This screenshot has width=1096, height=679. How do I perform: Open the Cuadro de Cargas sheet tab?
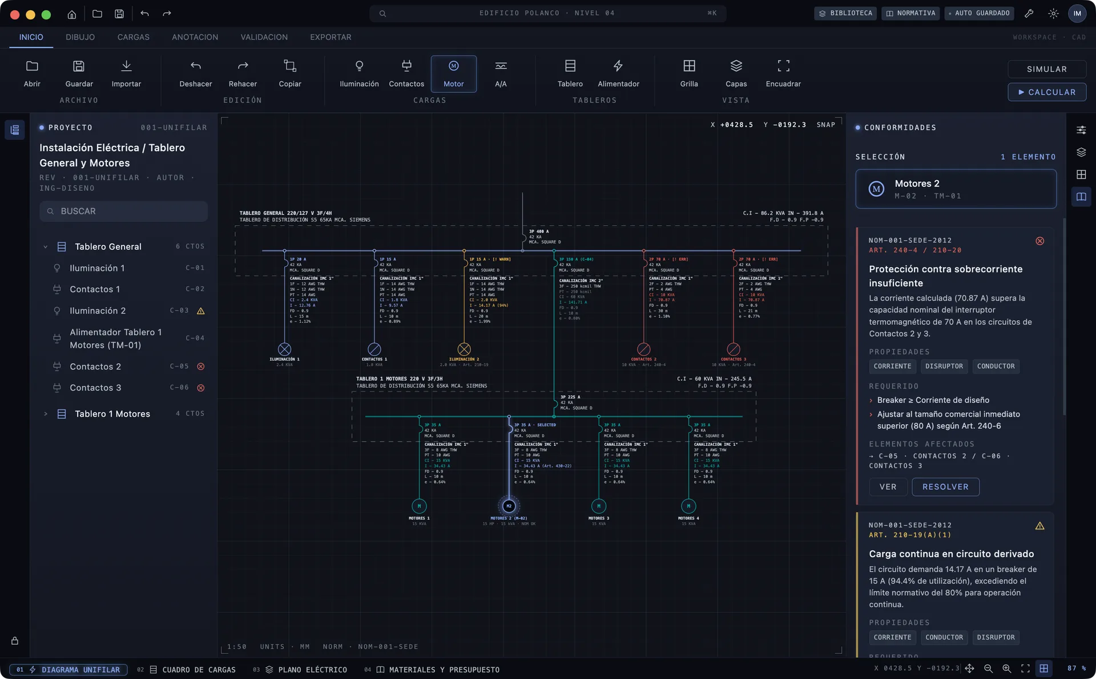point(187,670)
